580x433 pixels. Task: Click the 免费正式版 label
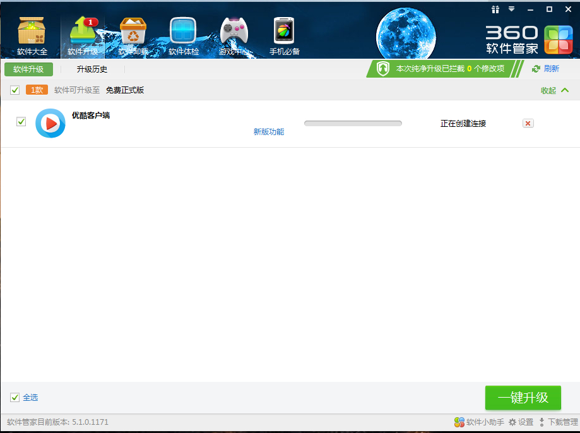(125, 90)
